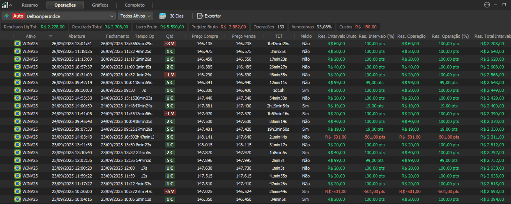Click the Res. Operação column header
This screenshot has width=511, height=204.
click(x=411, y=36)
